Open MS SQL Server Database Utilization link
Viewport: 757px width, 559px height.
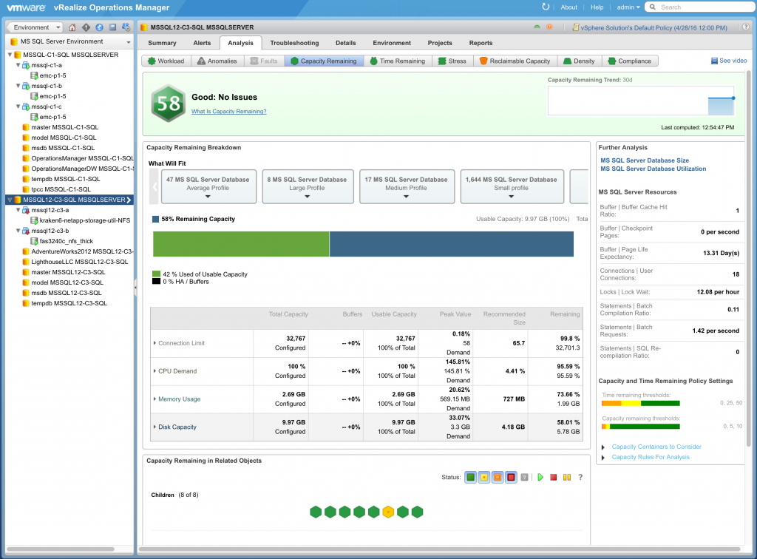654,169
